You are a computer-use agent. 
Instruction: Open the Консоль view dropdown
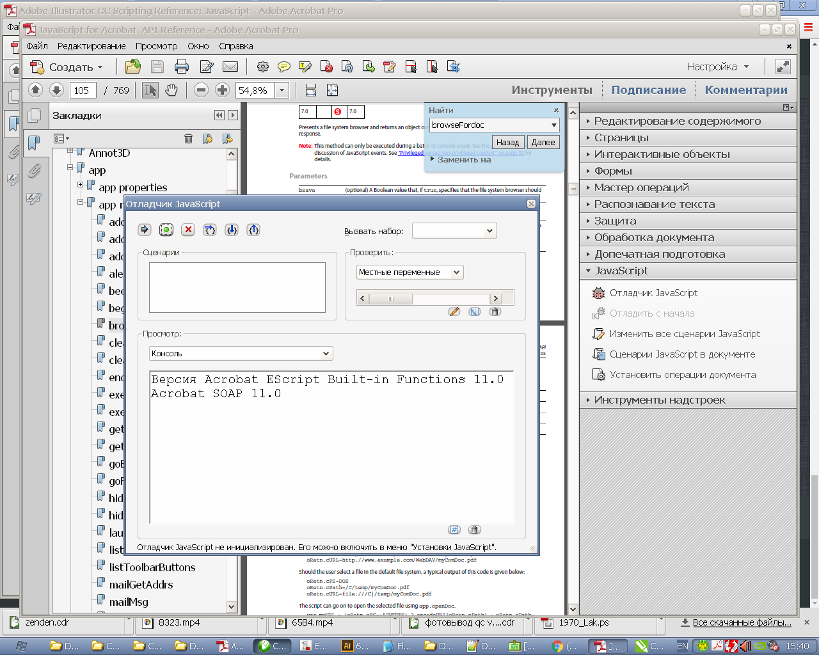pyautogui.click(x=241, y=354)
